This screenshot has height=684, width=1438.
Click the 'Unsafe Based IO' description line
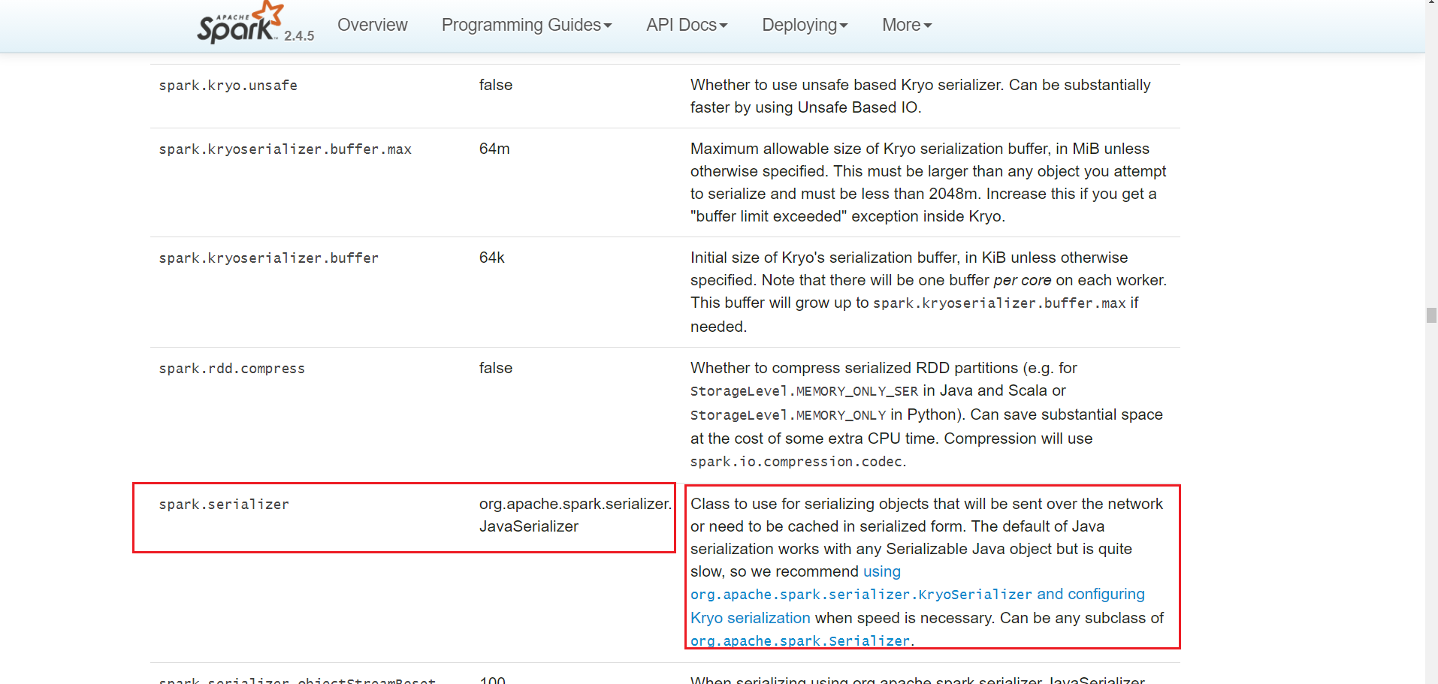(805, 107)
